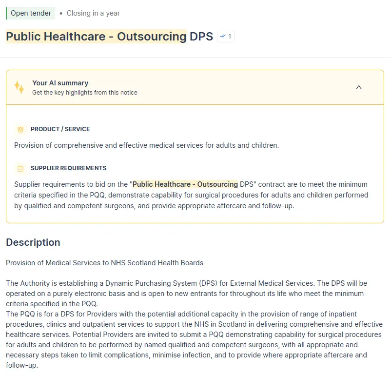Click the SUPPLIER REQUIREMENTS heading
The height and width of the screenshot is (375, 391).
click(69, 168)
